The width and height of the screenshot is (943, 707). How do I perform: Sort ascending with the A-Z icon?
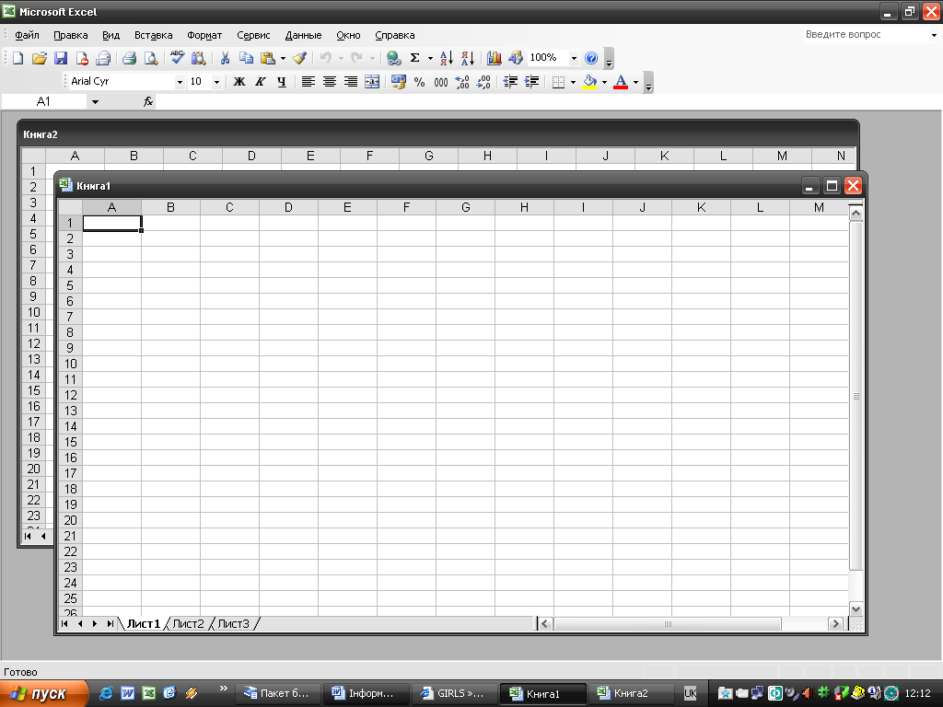(x=447, y=58)
